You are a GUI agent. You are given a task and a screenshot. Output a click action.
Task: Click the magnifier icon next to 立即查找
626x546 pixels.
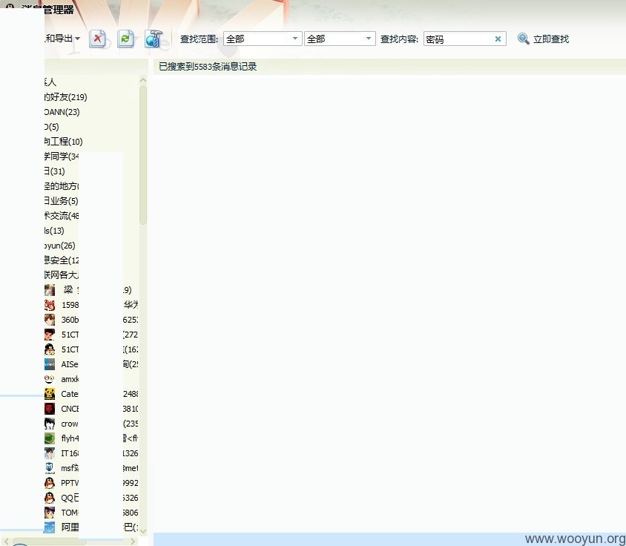523,39
